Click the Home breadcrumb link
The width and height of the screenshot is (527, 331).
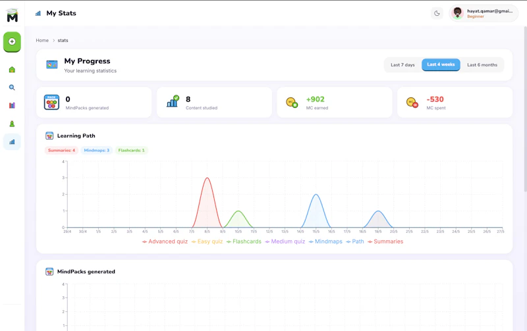click(42, 40)
